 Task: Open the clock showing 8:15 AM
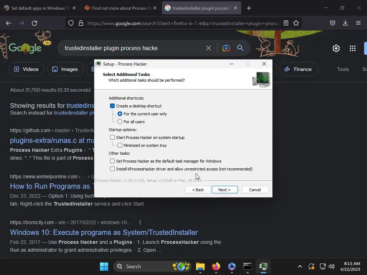pos(350,266)
